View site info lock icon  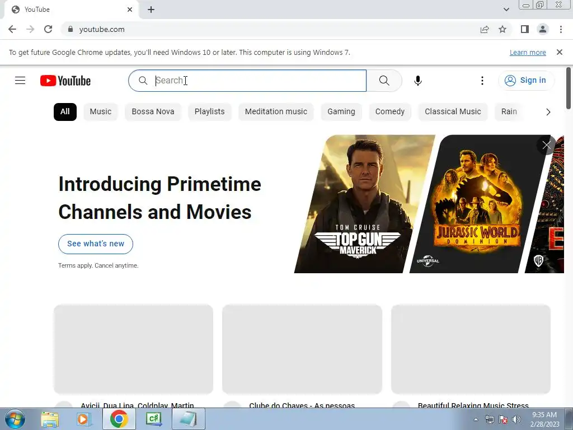70,29
